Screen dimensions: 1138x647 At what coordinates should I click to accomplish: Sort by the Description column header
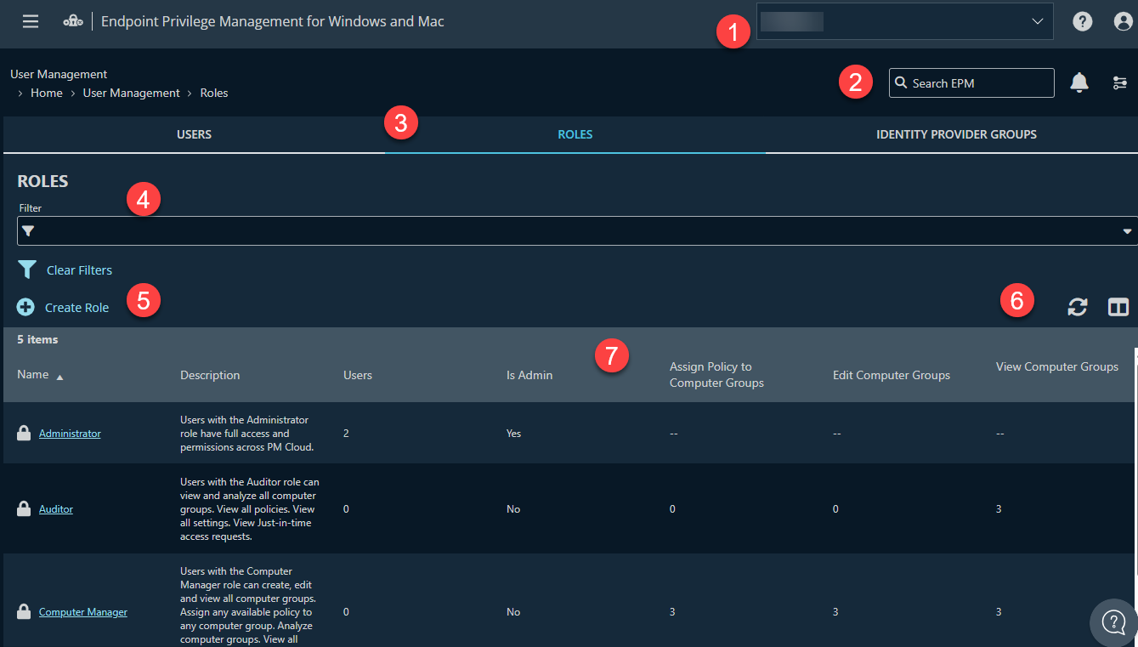click(x=210, y=375)
